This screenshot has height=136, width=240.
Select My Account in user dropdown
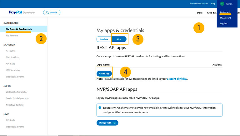tap(225, 18)
